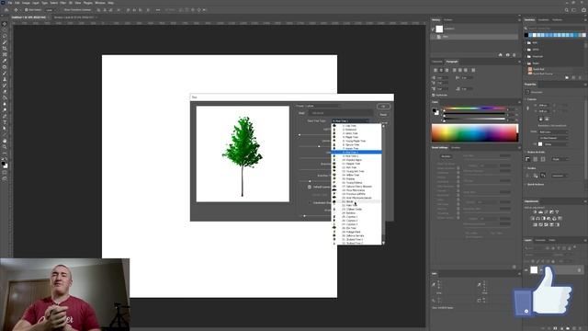Select the Clone Stamp tool
Screen dimensions: 588x331
pos(5,80)
